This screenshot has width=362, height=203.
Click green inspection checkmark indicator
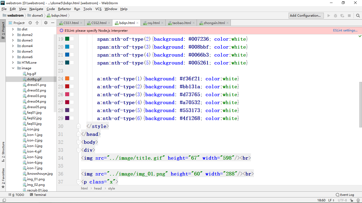(360, 36)
